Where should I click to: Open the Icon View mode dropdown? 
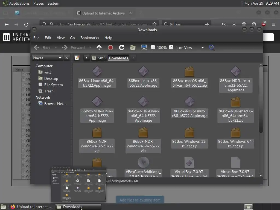(190, 48)
